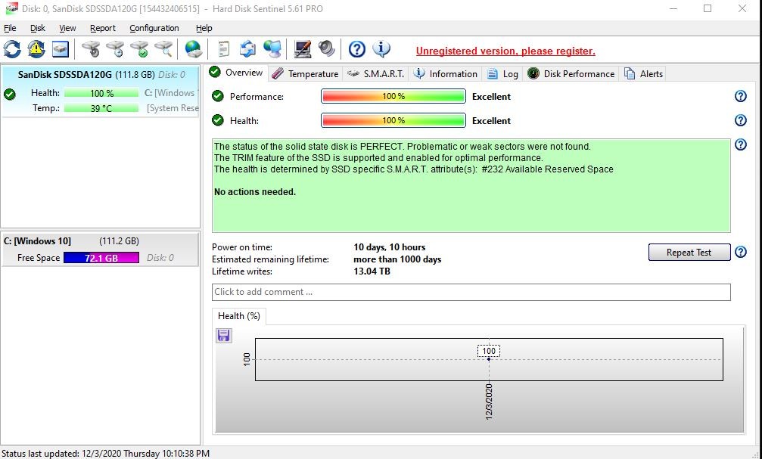
Task: Click help icon beside status text box
Action: [x=740, y=144]
